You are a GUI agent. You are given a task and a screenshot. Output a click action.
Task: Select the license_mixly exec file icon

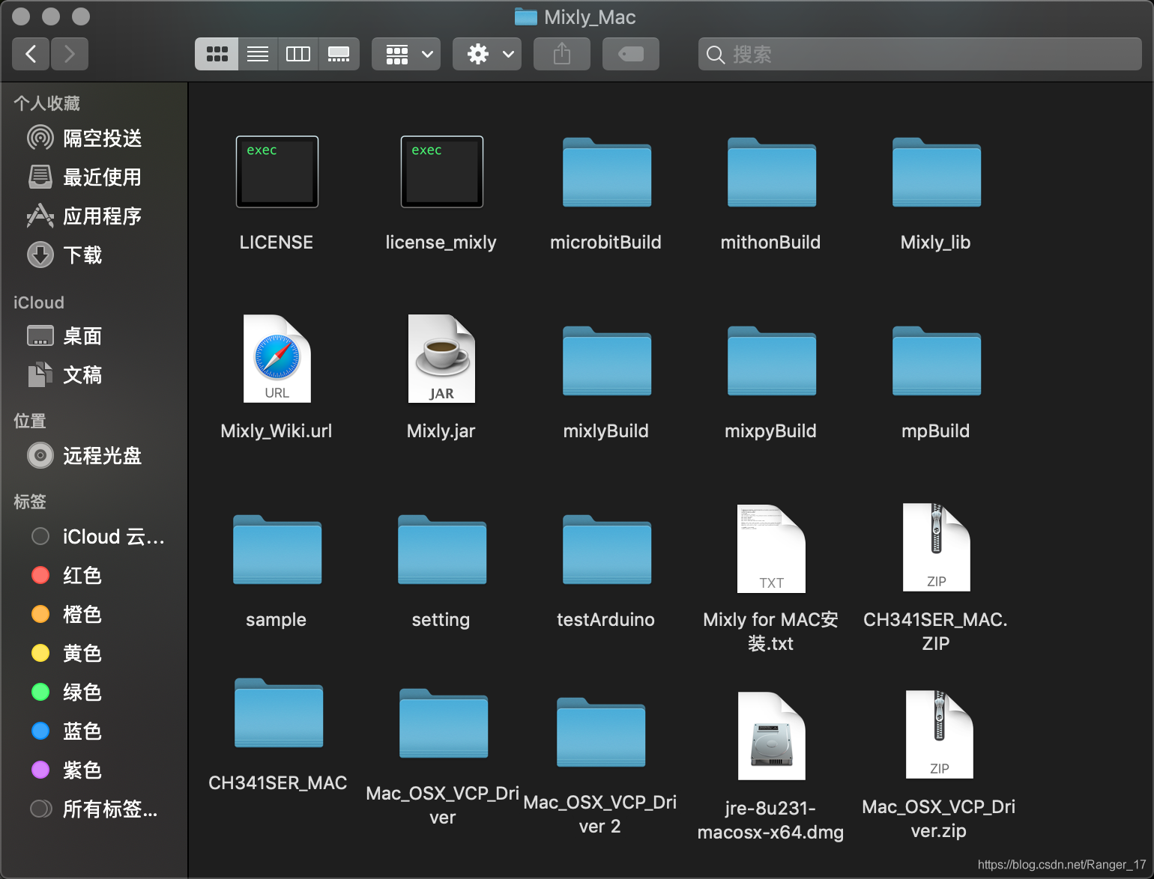pos(442,171)
